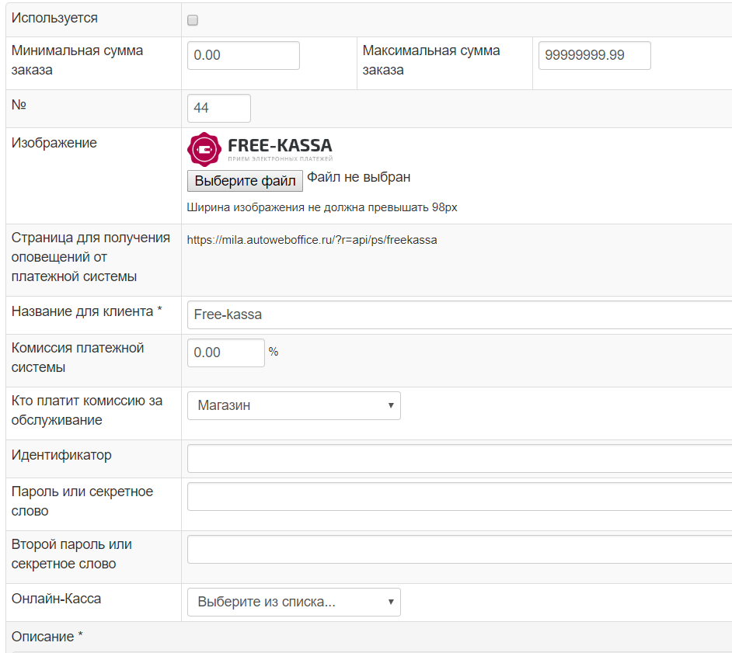
Task: Expand the Онлайн-Касса dropdown list
Action: pos(294,603)
